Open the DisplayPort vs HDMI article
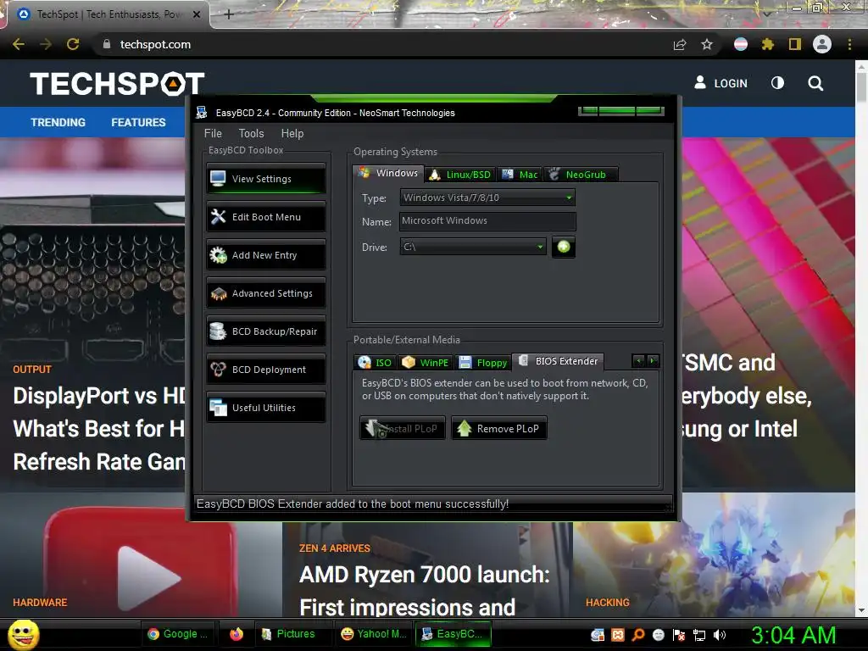Screen dimensions: 868x651 tap(98, 428)
